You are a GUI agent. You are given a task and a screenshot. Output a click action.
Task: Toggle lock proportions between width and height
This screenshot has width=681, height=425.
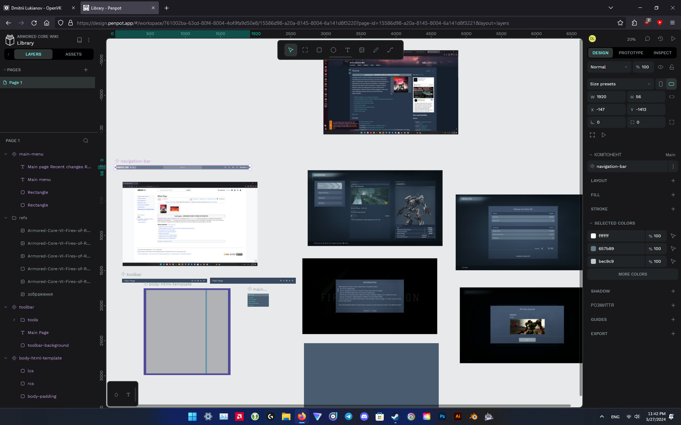tap(672, 97)
